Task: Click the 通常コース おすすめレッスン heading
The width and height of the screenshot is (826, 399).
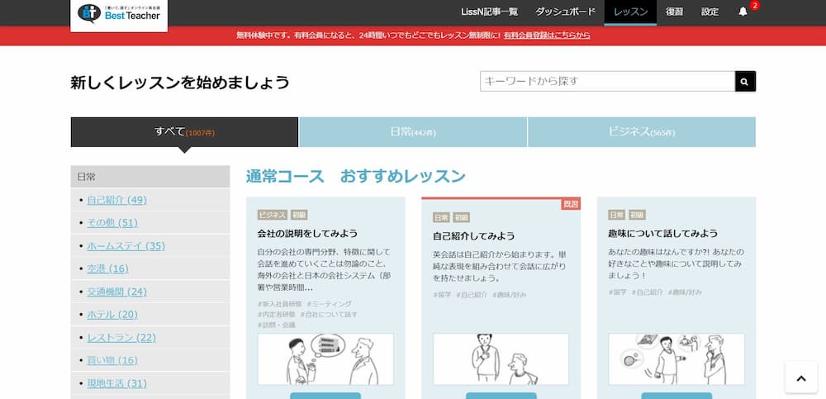Action: (x=355, y=177)
